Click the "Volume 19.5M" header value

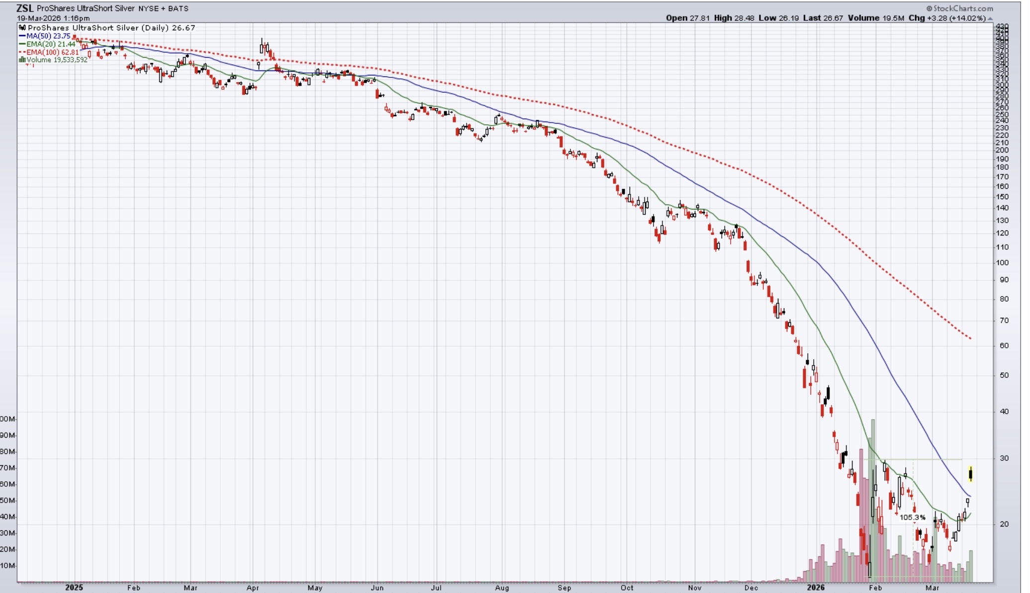click(x=876, y=18)
